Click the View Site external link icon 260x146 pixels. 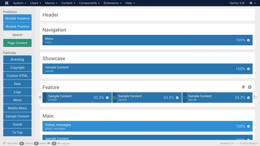click(4, 143)
